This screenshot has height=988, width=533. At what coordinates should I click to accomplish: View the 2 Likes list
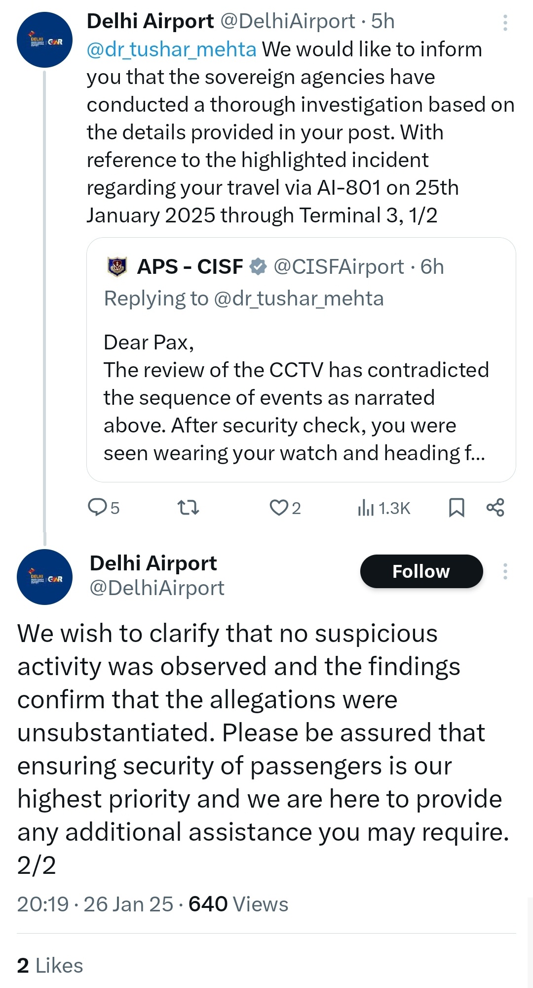click(x=50, y=965)
